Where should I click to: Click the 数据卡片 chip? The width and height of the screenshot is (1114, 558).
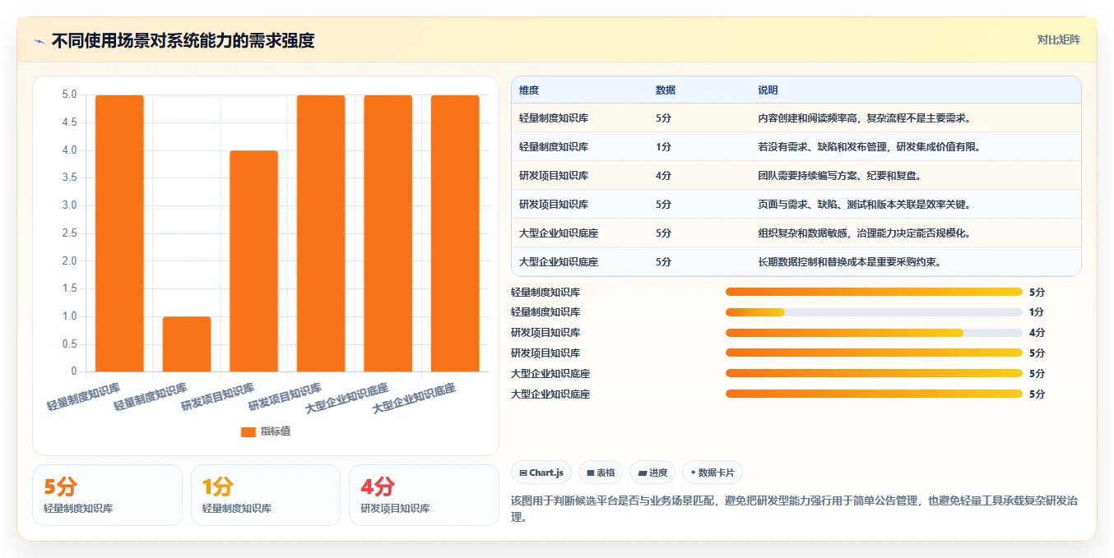click(712, 473)
